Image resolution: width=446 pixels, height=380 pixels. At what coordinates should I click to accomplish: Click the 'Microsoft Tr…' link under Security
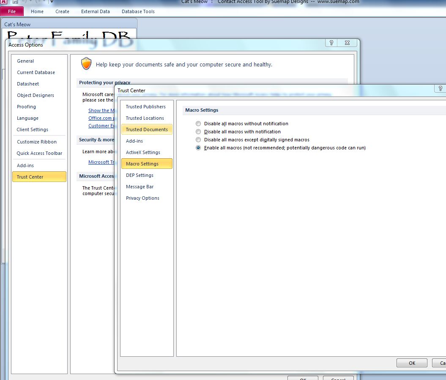click(x=101, y=162)
